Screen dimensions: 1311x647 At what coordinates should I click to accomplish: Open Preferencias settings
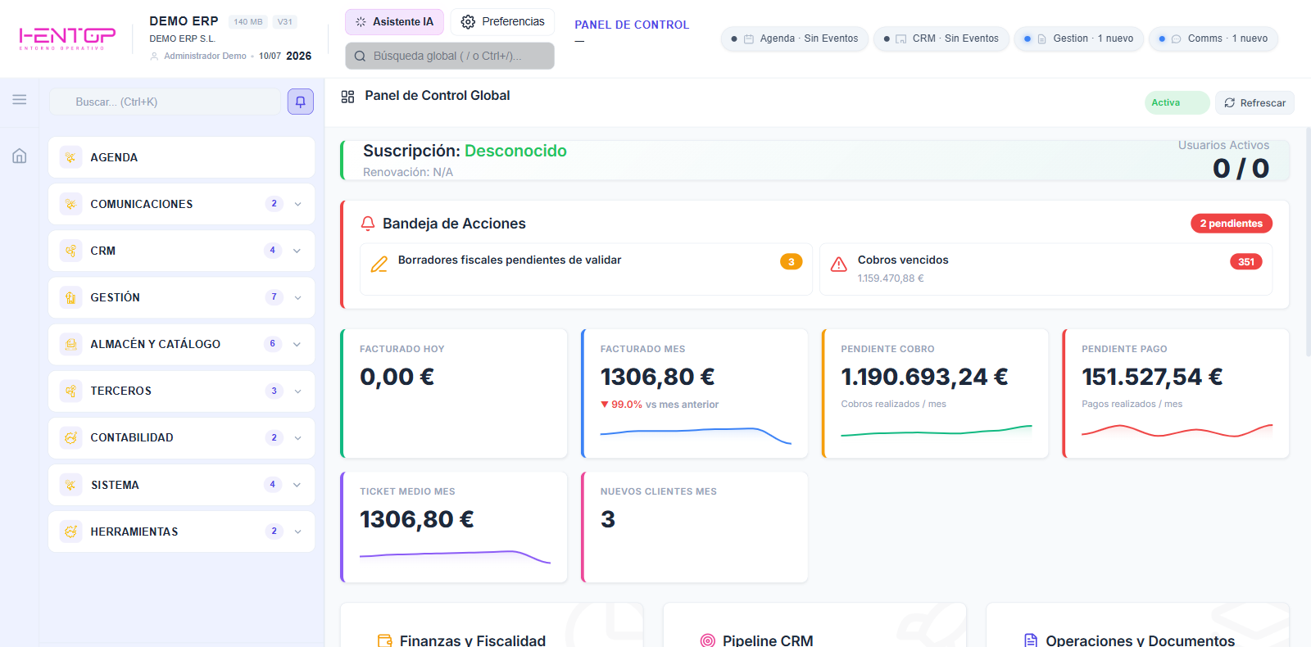pos(502,22)
